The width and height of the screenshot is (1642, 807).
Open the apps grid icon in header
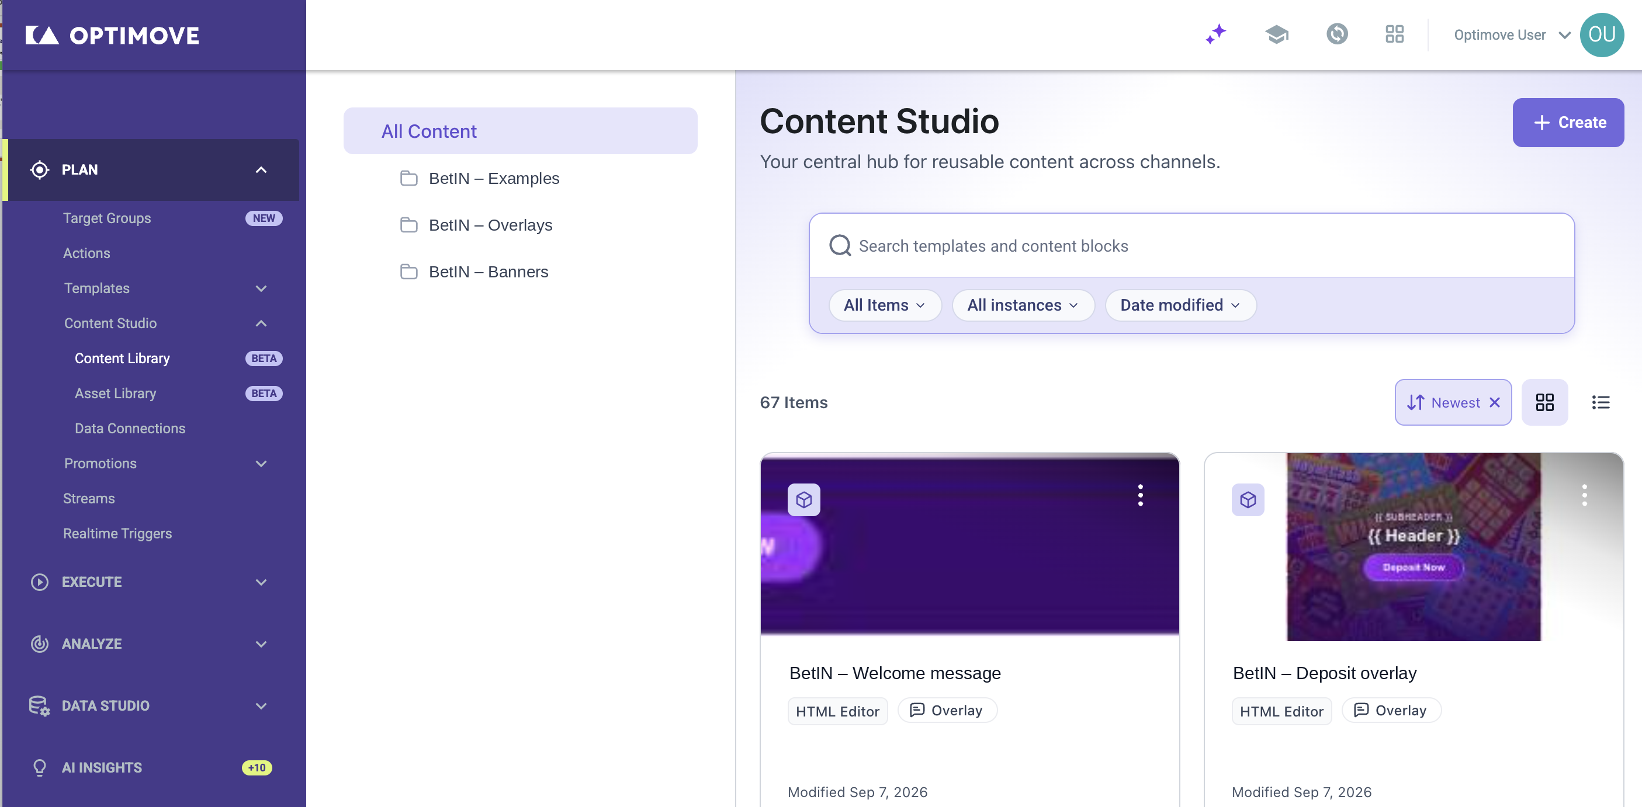coord(1395,34)
